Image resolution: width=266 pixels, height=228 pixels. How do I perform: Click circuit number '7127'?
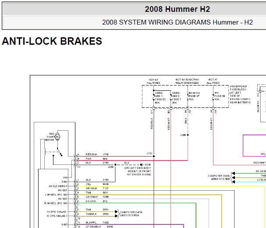[x=106, y=188]
